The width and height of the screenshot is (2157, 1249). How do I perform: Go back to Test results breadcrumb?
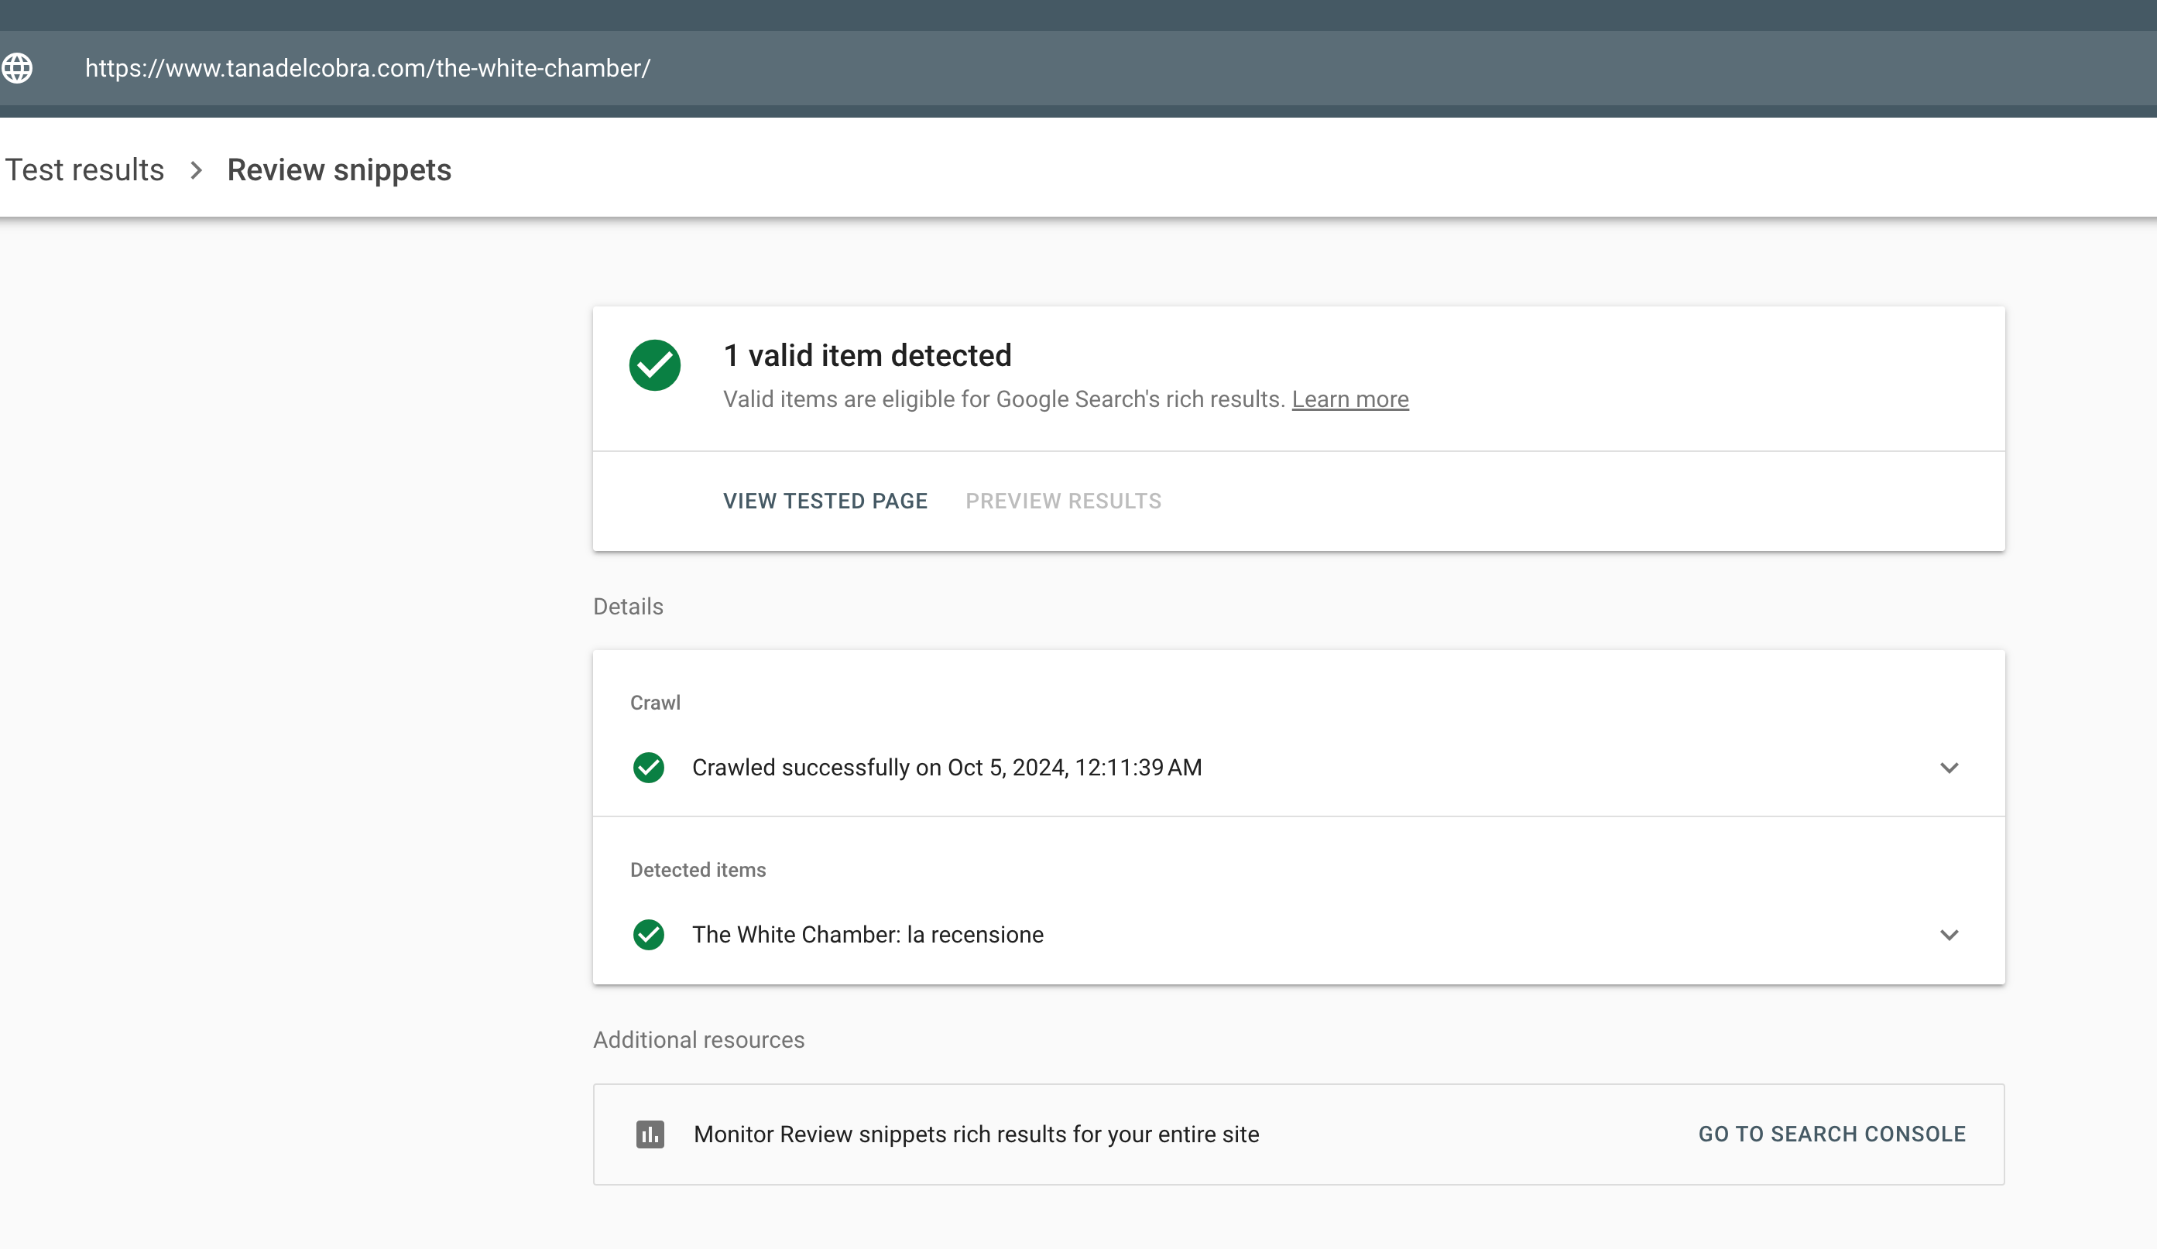(x=84, y=169)
